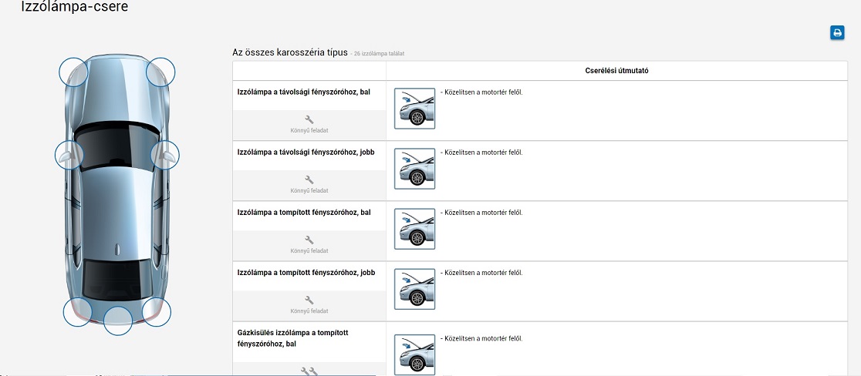The height and width of the screenshot is (376, 861).
Task: Click wrench icon under távolsági fényszóróhoz, jobb
Action: (x=309, y=180)
